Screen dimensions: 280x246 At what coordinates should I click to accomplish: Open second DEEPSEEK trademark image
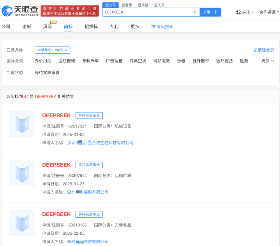pos(22,173)
